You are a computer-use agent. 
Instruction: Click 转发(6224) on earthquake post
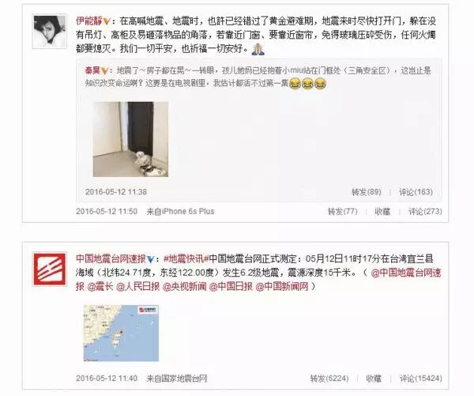coord(329,379)
